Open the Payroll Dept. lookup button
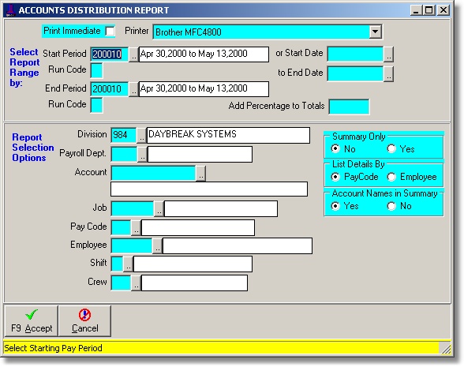The width and height of the screenshot is (464, 367). 142,154
